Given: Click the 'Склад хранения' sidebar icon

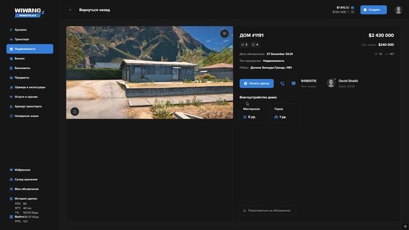Looking at the screenshot, I should pyautogui.click(x=12, y=180).
